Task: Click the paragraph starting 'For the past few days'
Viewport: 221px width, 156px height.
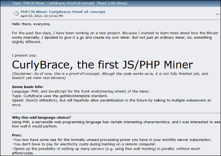Action: [115, 38]
